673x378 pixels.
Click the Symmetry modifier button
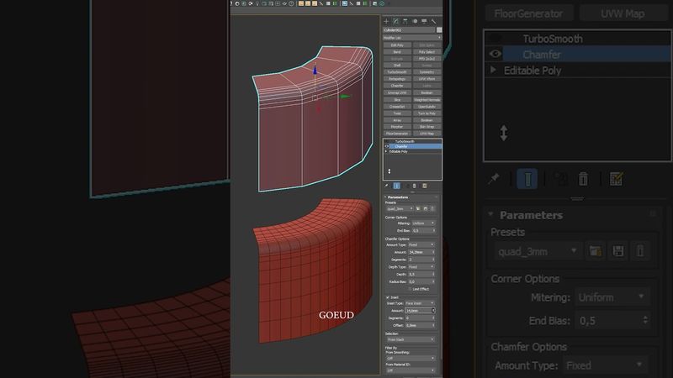[x=427, y=72]
